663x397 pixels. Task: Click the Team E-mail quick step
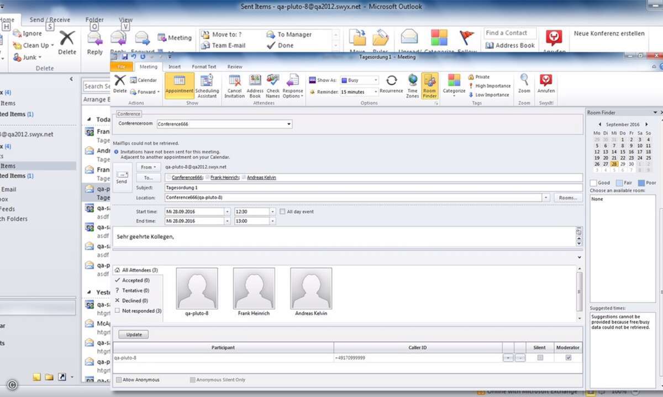pyautogui.click(x=223, y=45)
